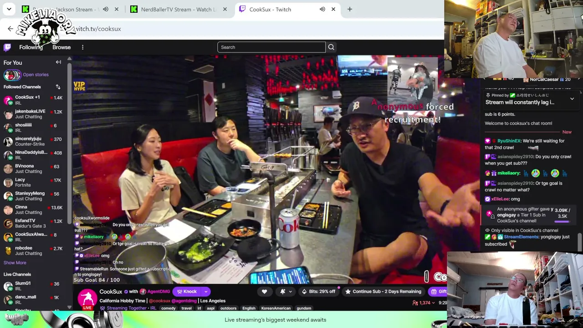Close the CookSux Twitch tab
This screenshot has width=583, height=328.
click(x=333, y=9)
